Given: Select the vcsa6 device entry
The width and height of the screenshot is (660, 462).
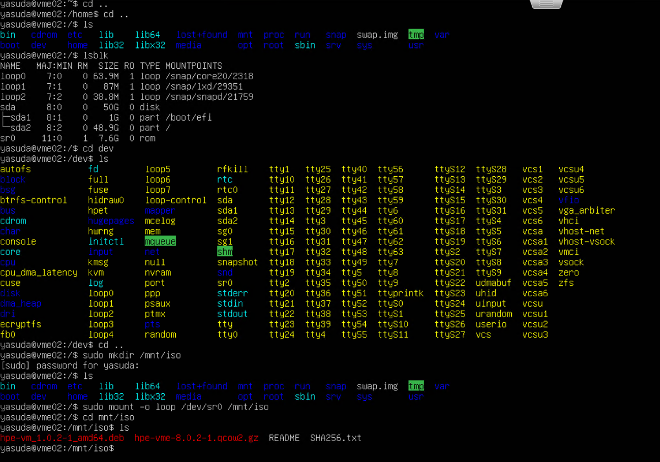Looking at the screenshot, I should (535, 293).
